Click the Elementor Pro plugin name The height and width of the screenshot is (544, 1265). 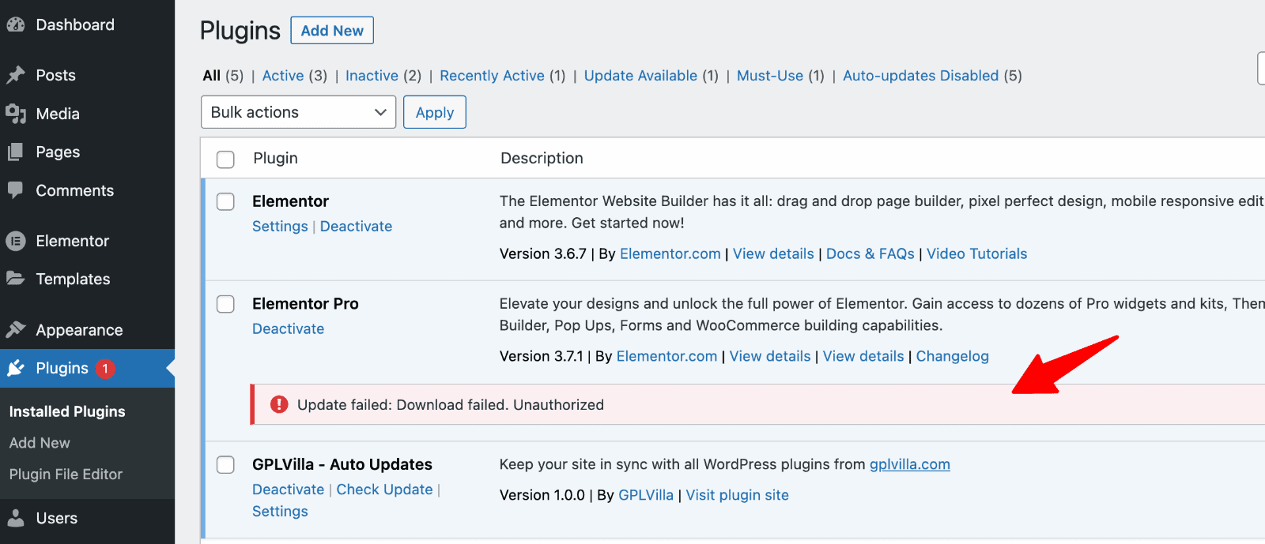tap(305, 304)
